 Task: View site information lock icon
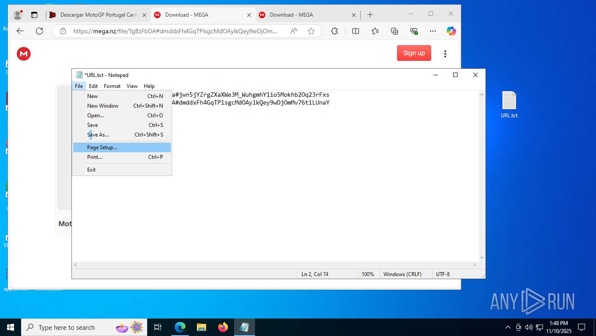63,31
